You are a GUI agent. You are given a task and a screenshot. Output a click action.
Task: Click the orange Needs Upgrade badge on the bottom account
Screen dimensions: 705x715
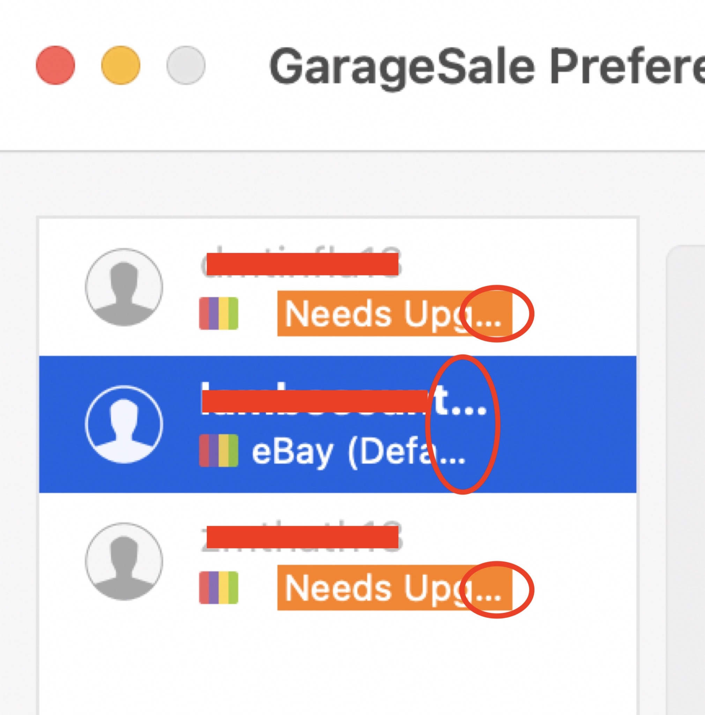(x=395, y=588)
